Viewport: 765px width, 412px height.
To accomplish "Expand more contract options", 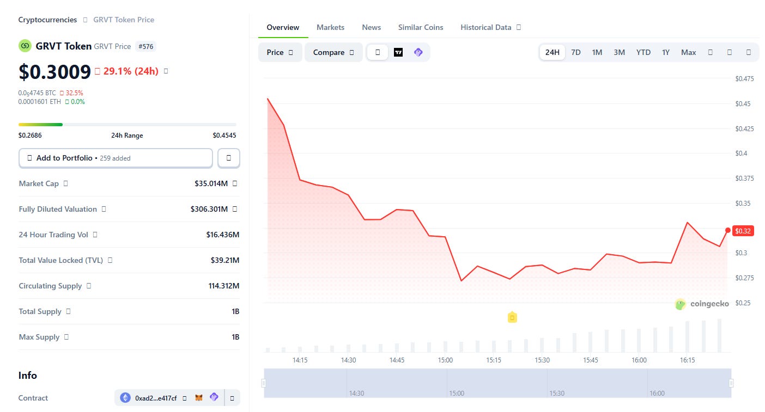I will 232,398.
